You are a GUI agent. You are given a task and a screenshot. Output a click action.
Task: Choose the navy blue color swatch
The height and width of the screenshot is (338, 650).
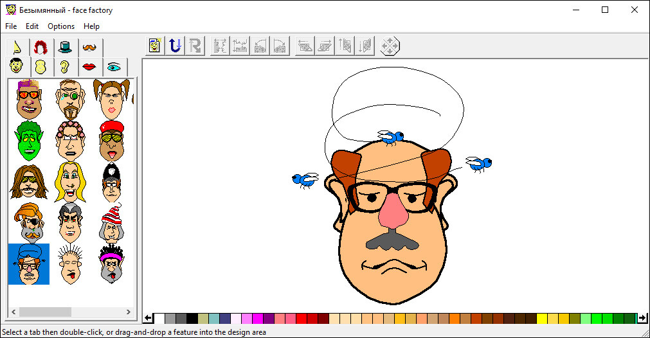(x=224, y=319)
